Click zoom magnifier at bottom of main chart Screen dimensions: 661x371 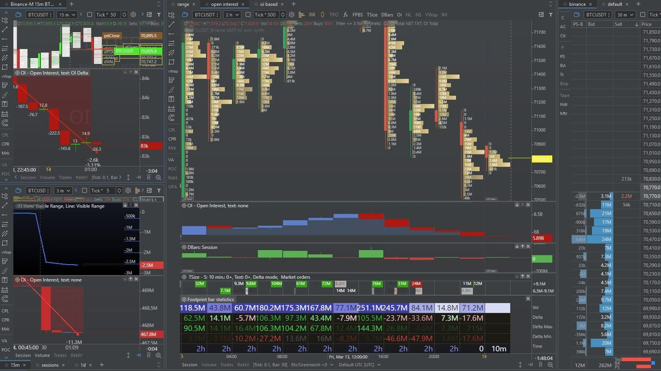pos(550,365)
